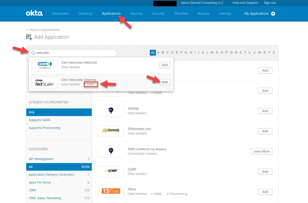Click Sign out link

(270, 3)
